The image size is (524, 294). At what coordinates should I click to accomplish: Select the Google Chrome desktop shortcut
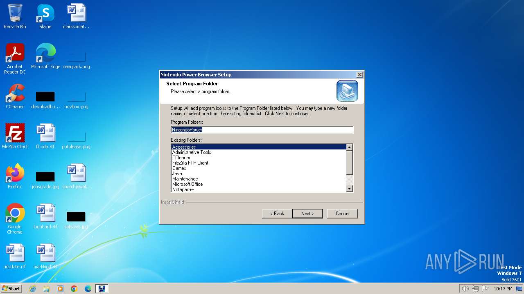point(15,219)
